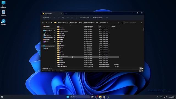176x99 pixels.
Task: Click the ENG language indicator
Action: (x=161, y=97)
